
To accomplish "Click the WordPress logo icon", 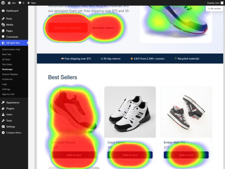I will (x=3, y=3).
